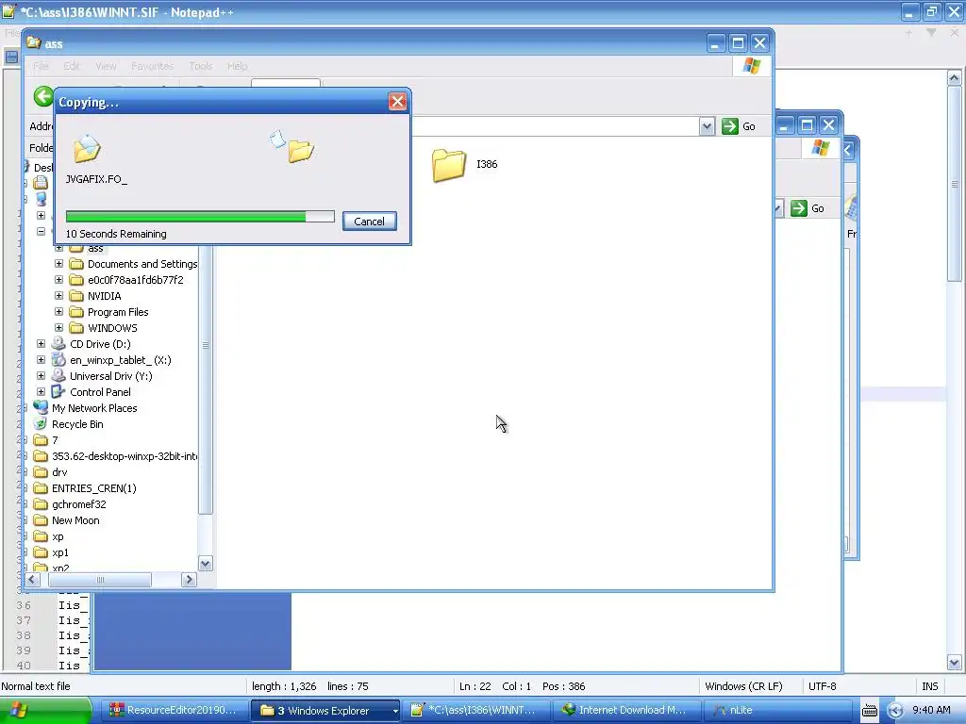966x724 pixels.
Task: Select the WINDOWS folder icon in tree
Action: coord(76,327)
